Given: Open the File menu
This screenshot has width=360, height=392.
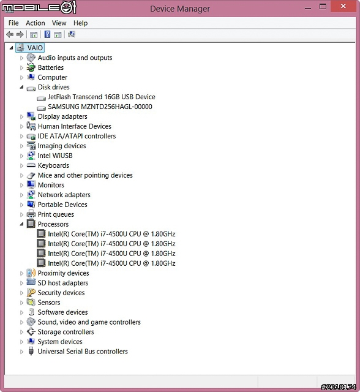Looking at the screenshot, I should (x=13, y=23).
